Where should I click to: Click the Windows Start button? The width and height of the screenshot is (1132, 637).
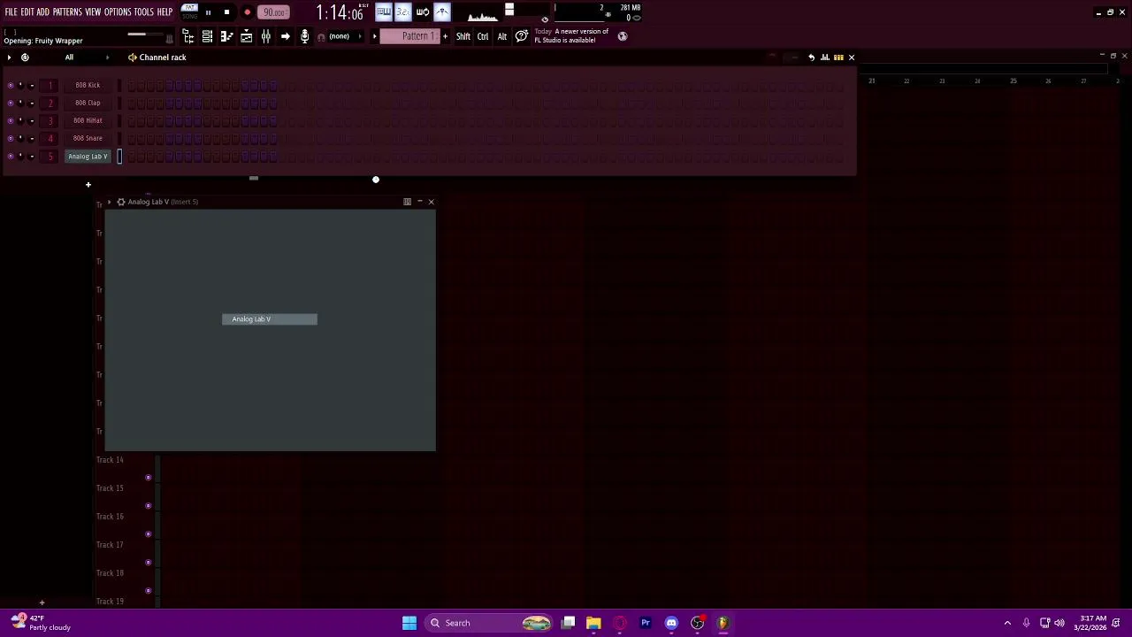[409, 623]
